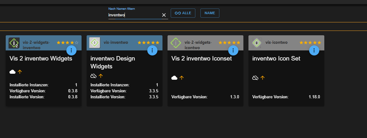Open three-dot menu on vis-inventwo card
This screenshot has width=367, height=138.
click(x=152, y=50)
